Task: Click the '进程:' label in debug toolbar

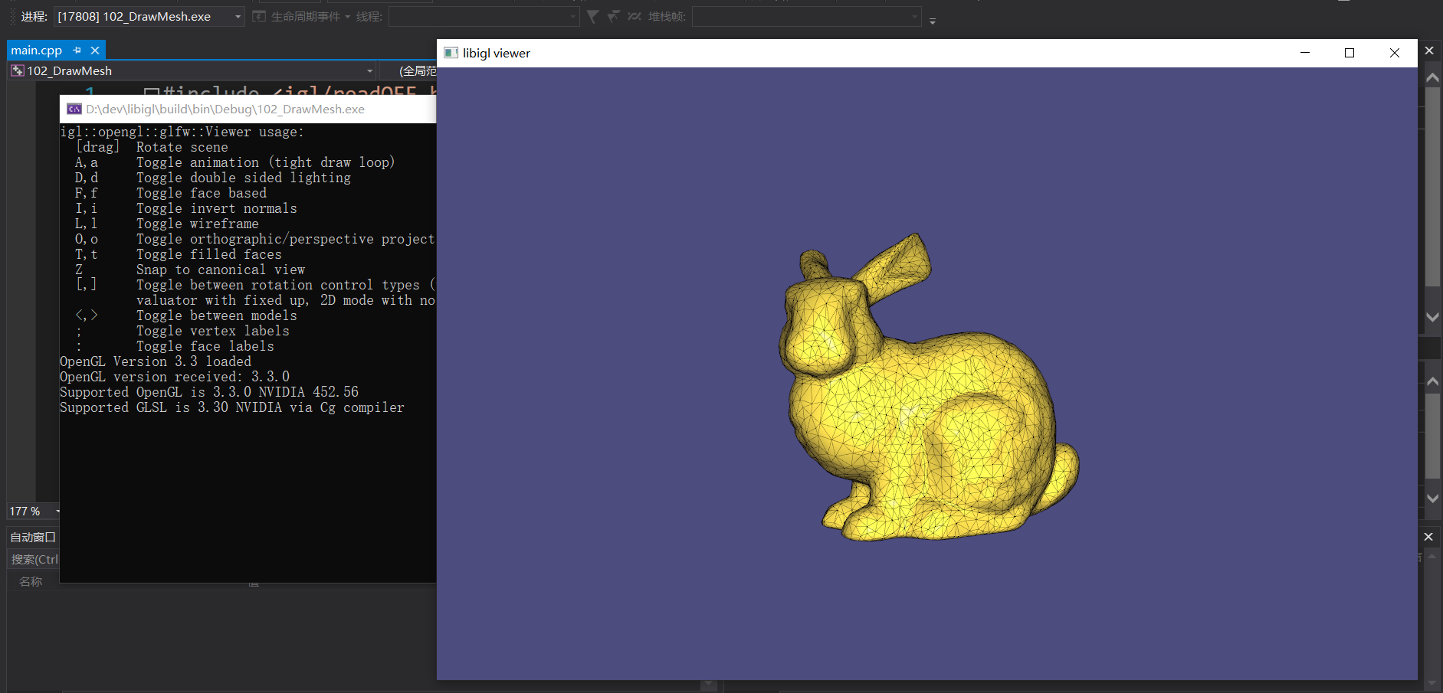Action: pos(34,16)
